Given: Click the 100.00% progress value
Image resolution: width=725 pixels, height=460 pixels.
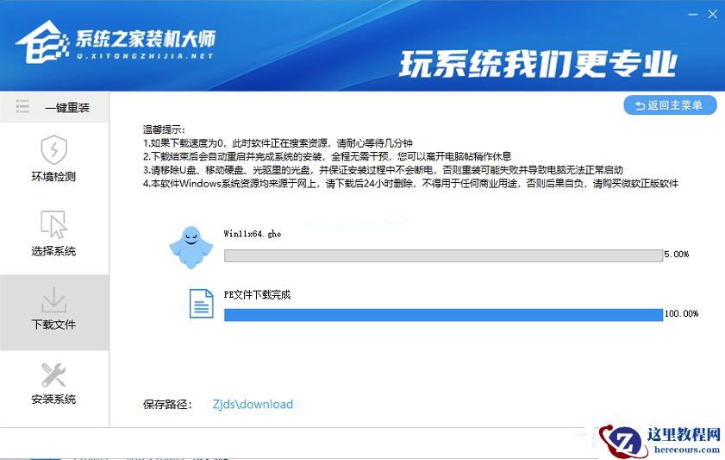Looking at the screenshot, I should [x=682, y=313].
